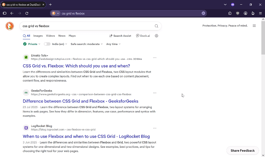
Task: Switch to the Maps tab
Action: (72, 36)
